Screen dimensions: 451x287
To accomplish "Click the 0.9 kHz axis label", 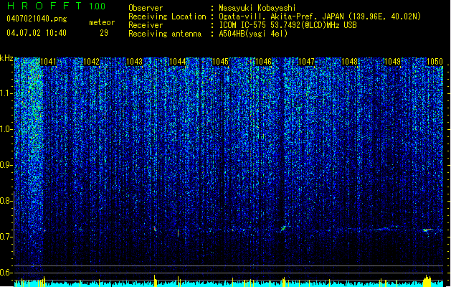I will (x=6, y=165).
